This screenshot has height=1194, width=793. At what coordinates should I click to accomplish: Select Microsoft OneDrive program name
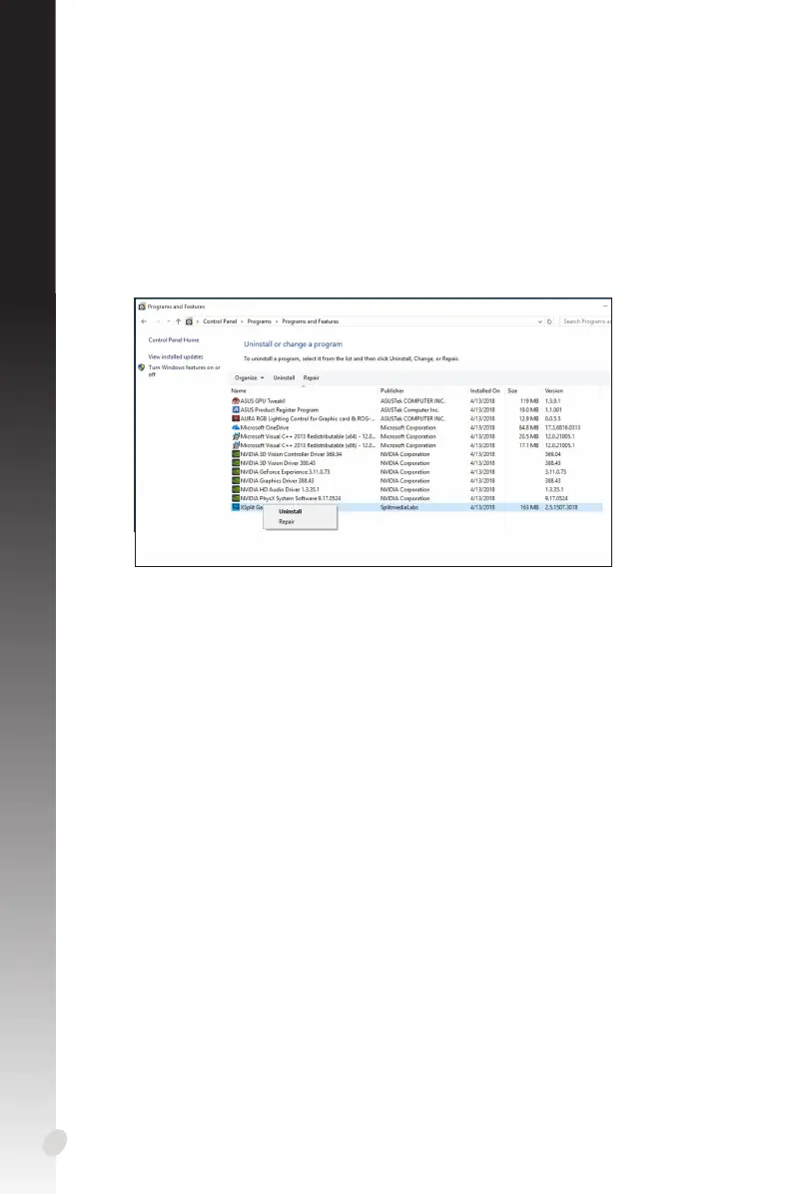(265, 428)
